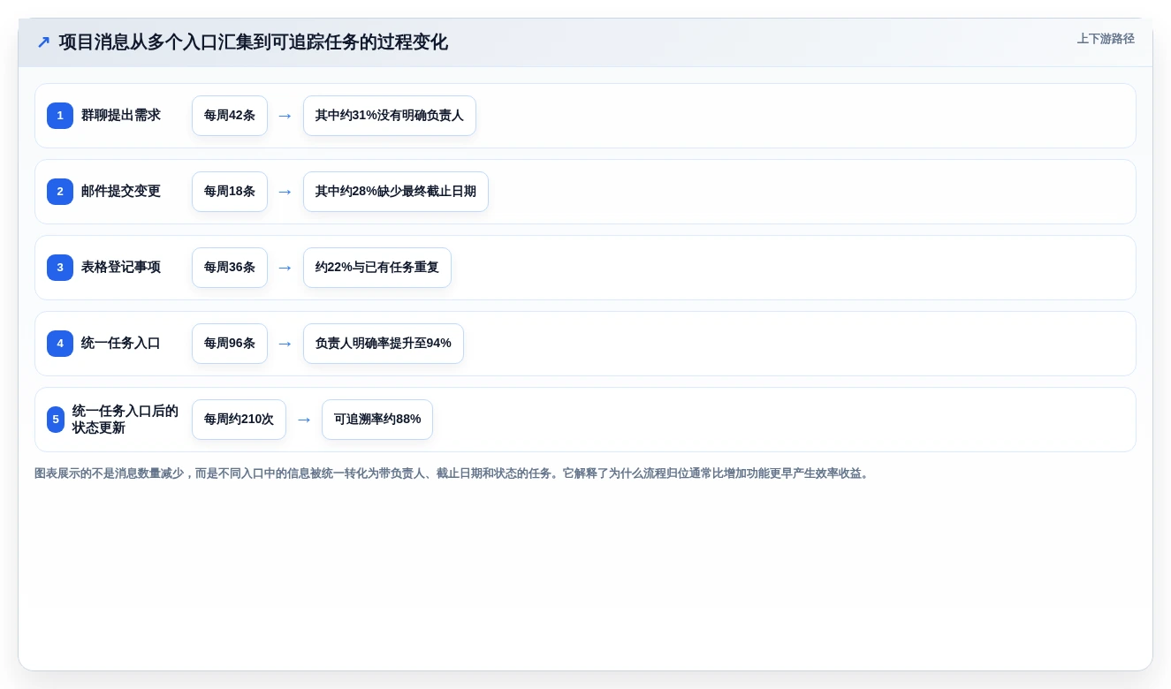
Task: Click the arrow after 每周96条
Action: click(x=285, y=344)
